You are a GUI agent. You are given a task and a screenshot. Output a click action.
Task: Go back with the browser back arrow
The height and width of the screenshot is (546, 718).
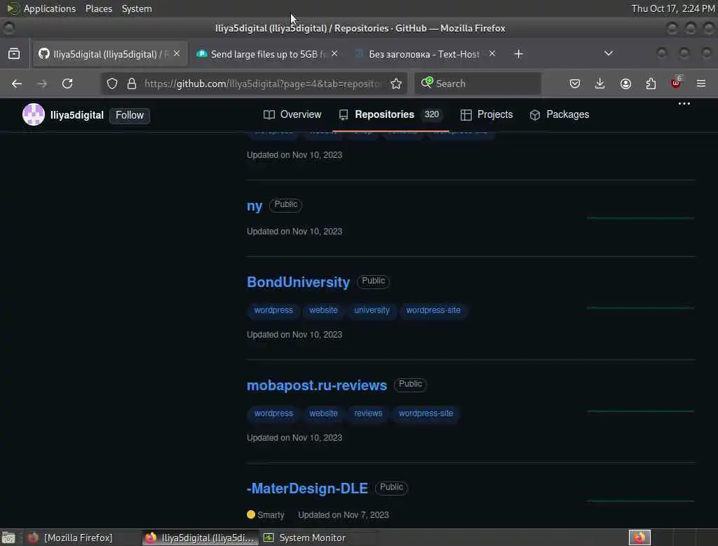point(17,84)
